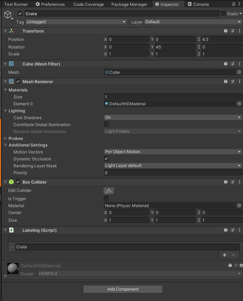Click the Add Component button
The height and width of the screenshot is (301, 243).
click(123, 289)
